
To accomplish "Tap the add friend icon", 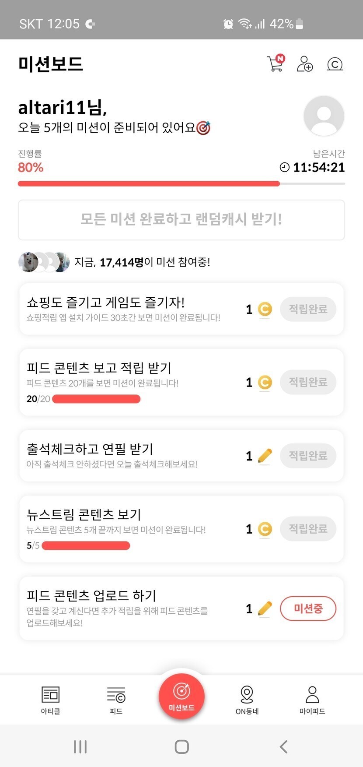I will point(304,64).
